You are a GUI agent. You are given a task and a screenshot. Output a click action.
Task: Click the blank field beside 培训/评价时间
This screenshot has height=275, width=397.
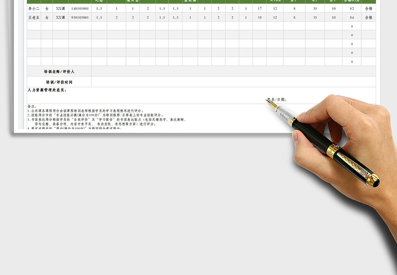pyautogui.click(x=233, y=82)
